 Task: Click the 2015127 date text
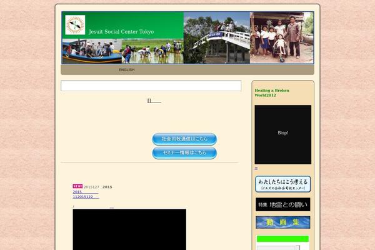pos(91,187)
